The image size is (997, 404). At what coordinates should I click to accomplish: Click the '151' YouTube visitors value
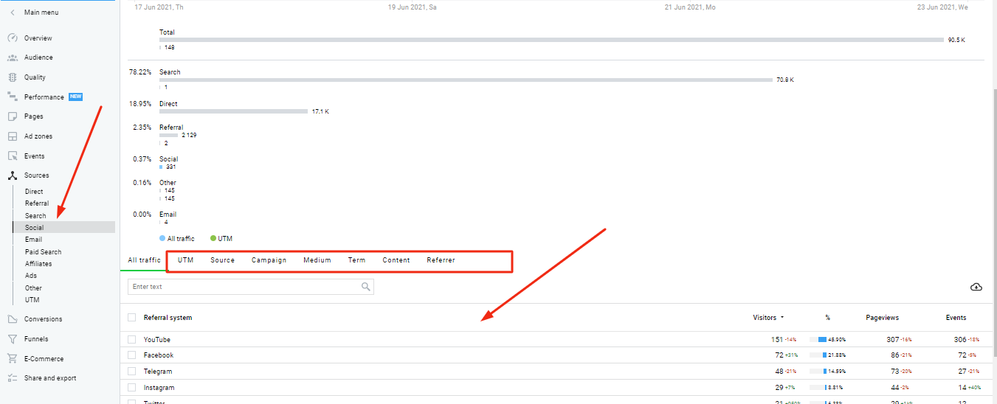tap(777, 340)
